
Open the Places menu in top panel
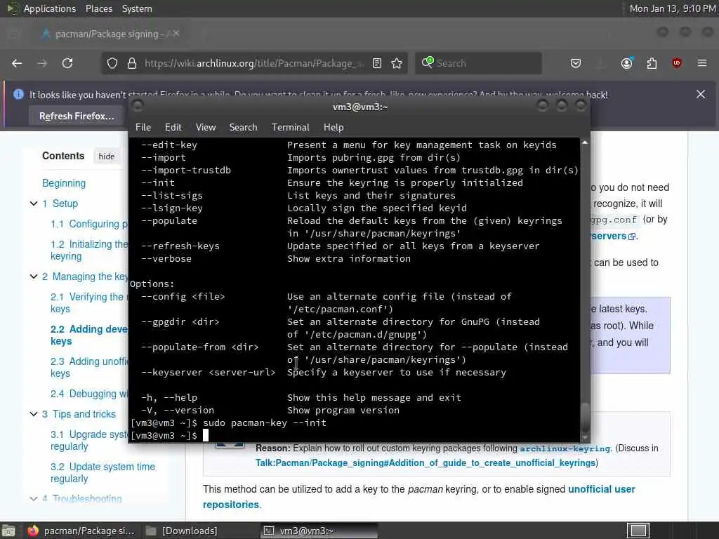pyautogui.click(x=98, y=8)
